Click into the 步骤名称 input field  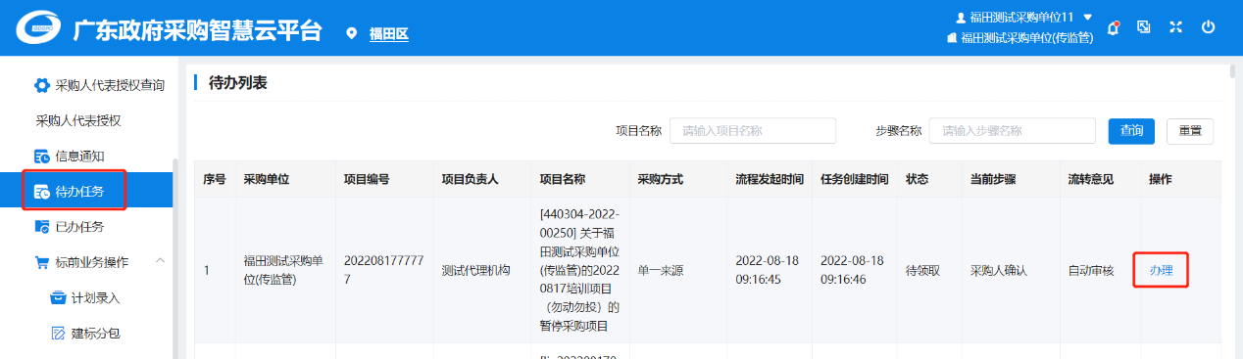click(1013, 130)
